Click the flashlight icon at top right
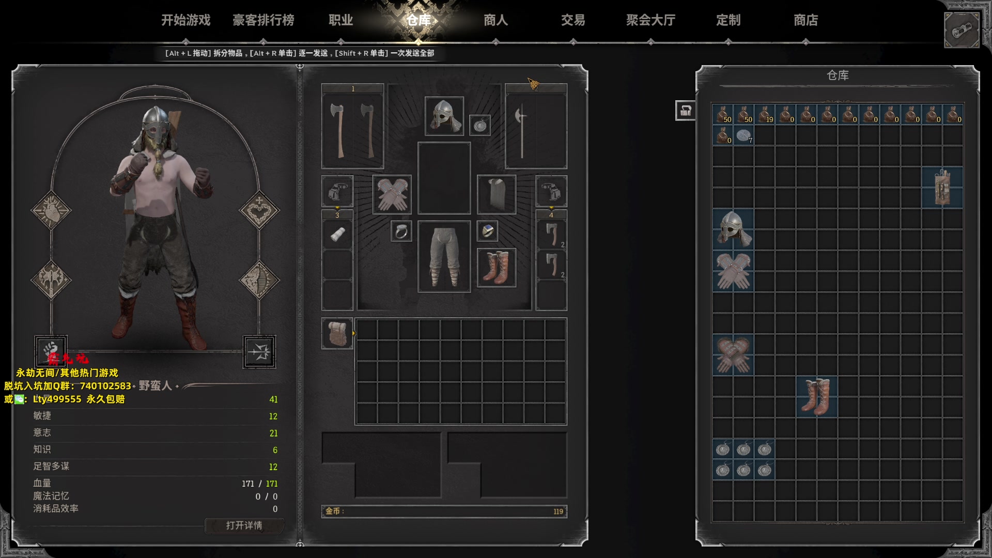992x558 pixels. click(962, 30)
